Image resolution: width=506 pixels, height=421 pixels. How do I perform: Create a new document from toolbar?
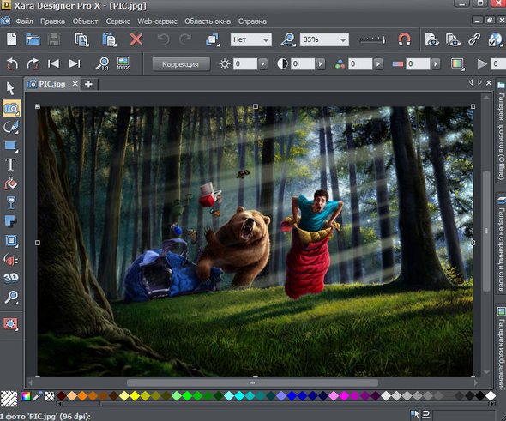tap(12, 39)
